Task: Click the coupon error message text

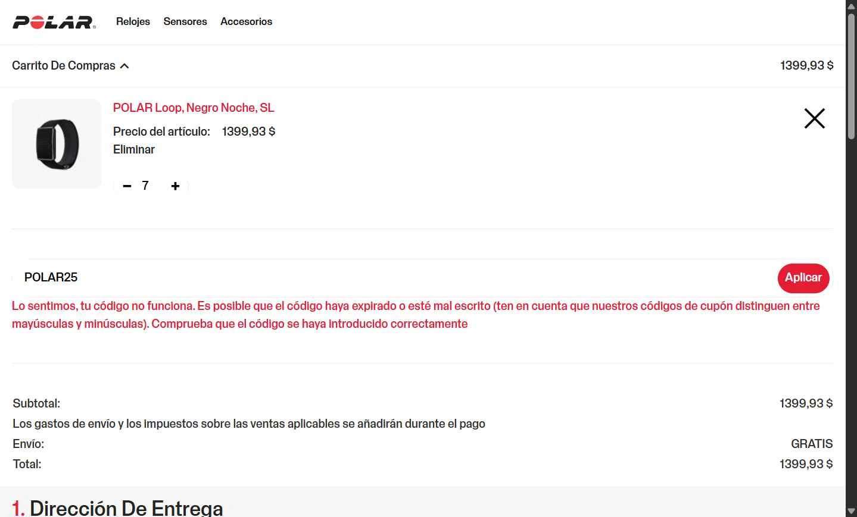Action: (416, 315)
